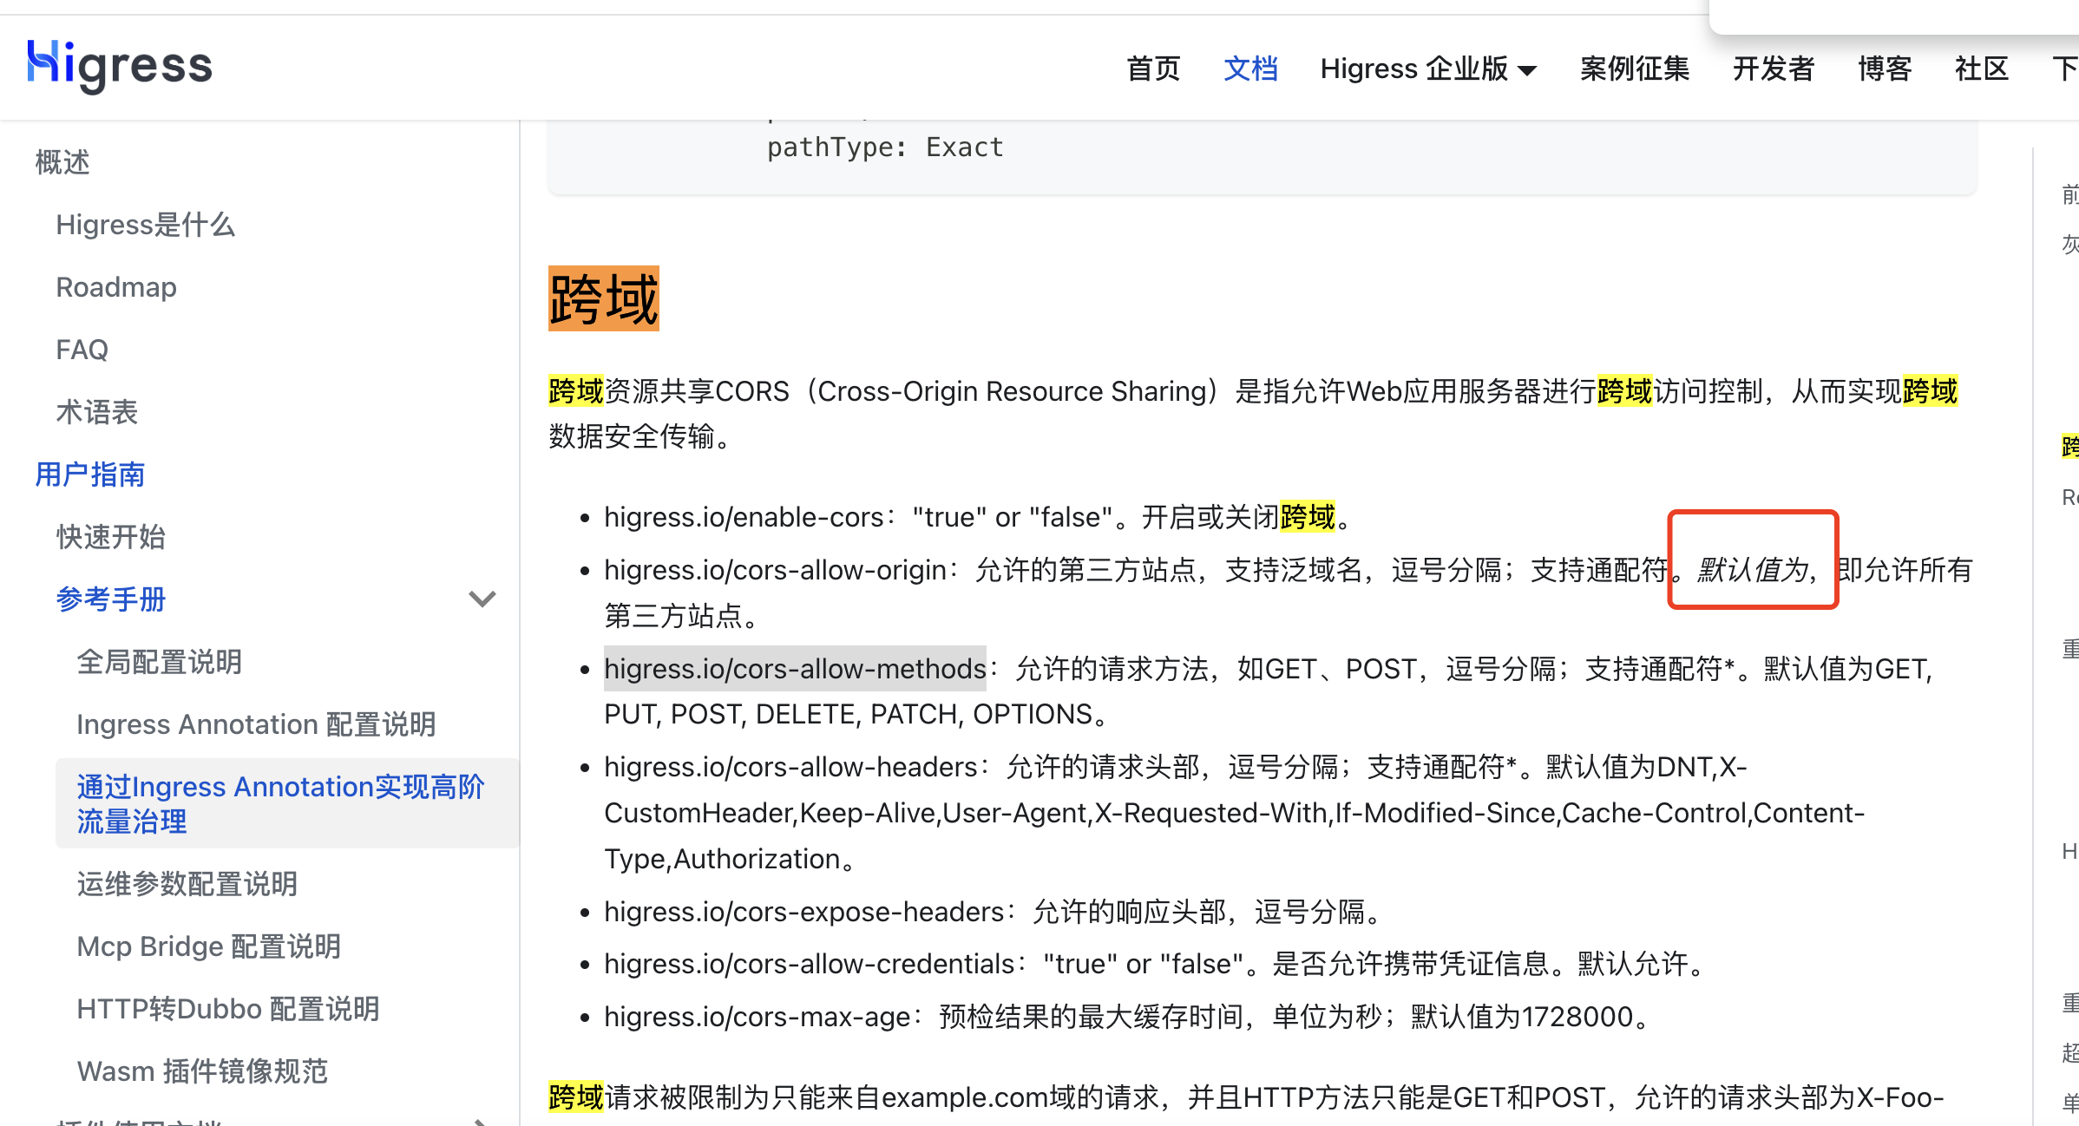The image size is (2079, 1126).
Task: Open 运维参数配置说明 in sidebar
Action: click(x=187, y=884)
